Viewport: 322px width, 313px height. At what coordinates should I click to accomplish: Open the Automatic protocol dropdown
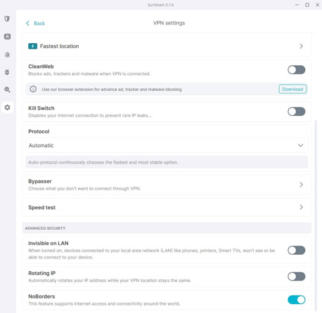(166, 145)
